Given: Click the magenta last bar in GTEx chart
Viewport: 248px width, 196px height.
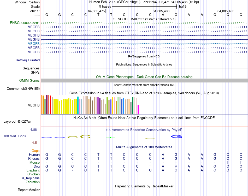Looking at the screenshot, I should tap(138, 110).
